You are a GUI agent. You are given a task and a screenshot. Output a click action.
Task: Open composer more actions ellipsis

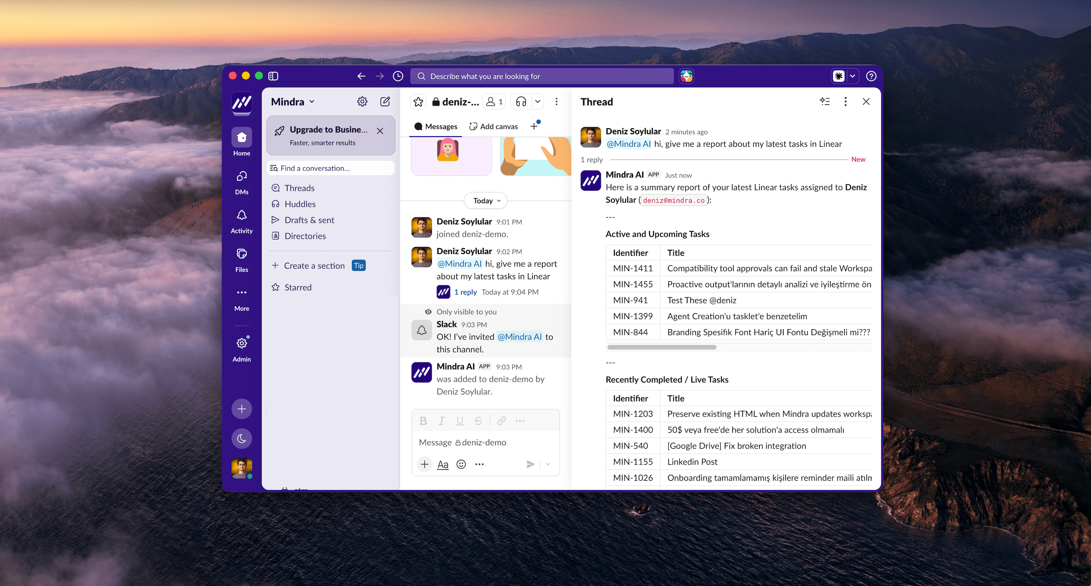479,464
